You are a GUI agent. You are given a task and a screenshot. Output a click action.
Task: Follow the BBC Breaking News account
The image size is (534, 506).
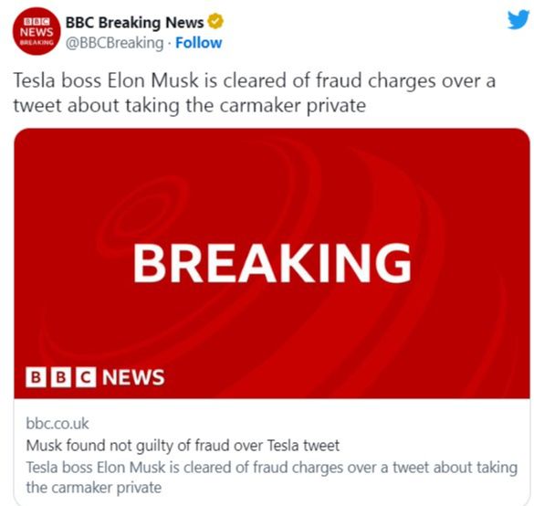(199, 43)
